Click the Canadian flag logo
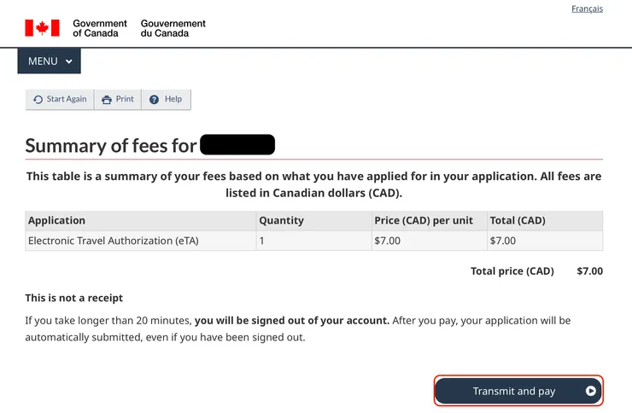 [42, 28]
